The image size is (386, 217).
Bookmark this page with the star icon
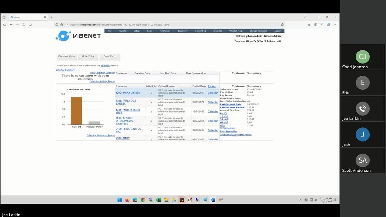282,24
